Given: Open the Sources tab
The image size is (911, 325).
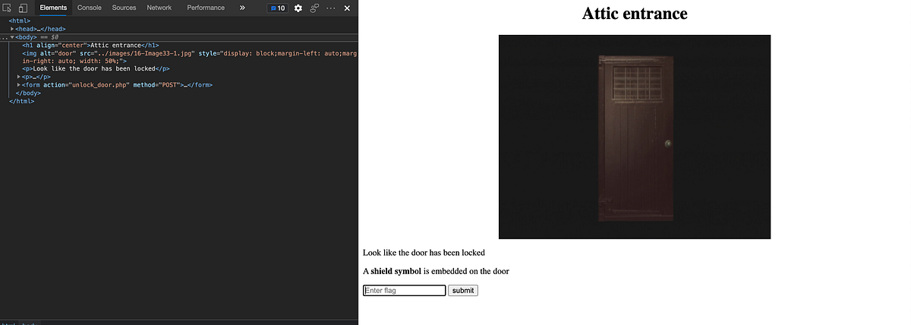Looking at the screenshot, I should pos(124,8).
